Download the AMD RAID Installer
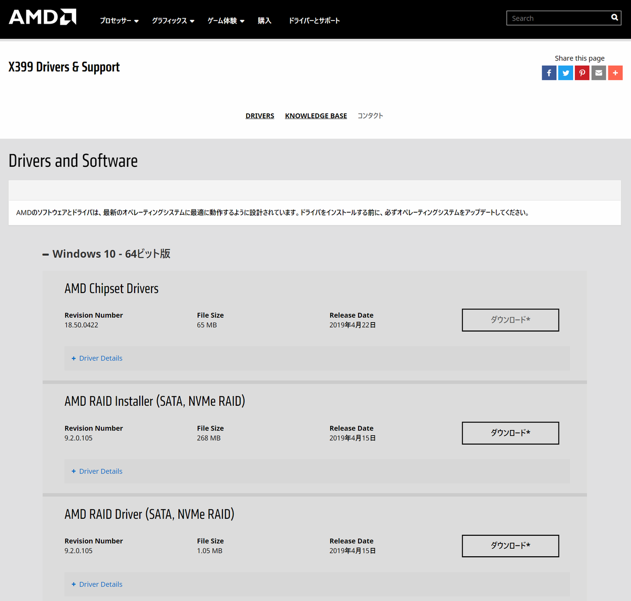Image resolution: width=631 pixels, height=601 pixels. 511,433
